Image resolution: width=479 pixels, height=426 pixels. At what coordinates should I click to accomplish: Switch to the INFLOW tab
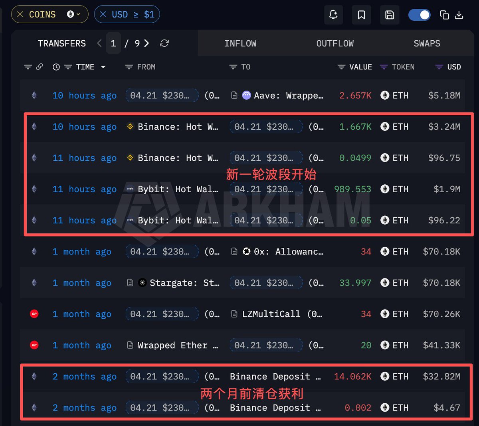tap(240, 43)
